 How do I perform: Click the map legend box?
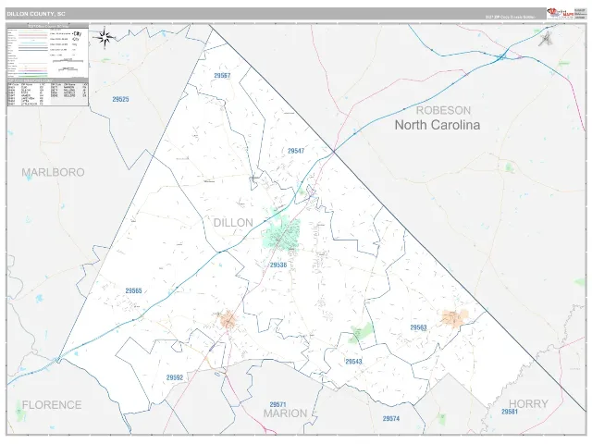click(x=48, y=65)
